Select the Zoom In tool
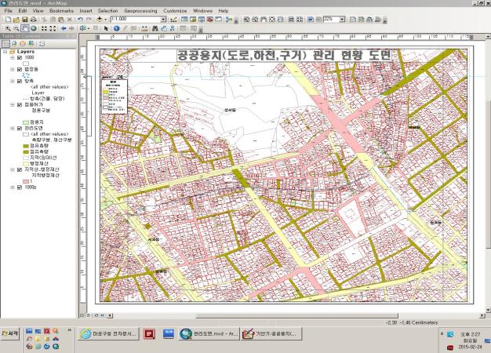 6,28
